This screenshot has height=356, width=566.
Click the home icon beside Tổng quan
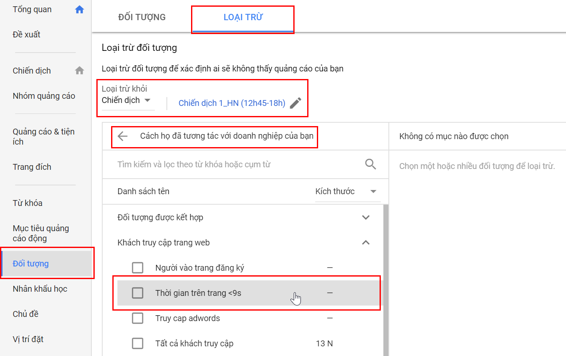(x=80, y=10)
